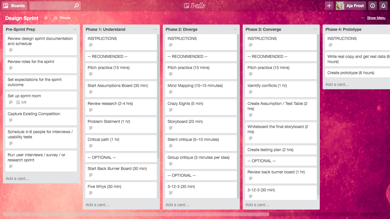Image resolution: width=390 pixels, height=219 pixels.
Task: Click Aja Frost profile avatar
Action: 340,6
